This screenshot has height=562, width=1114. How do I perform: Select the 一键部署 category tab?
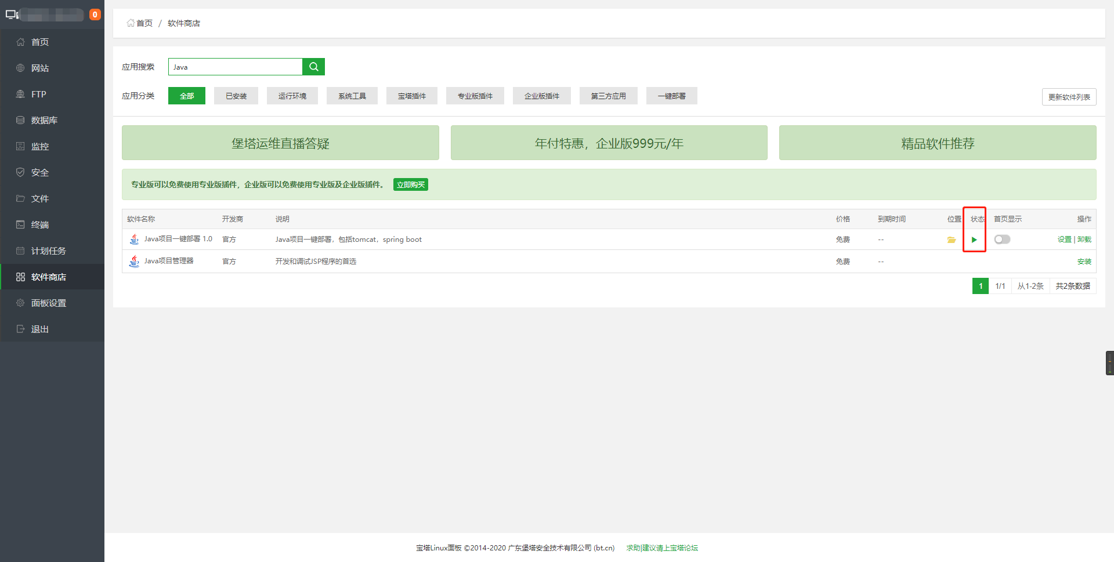click(672, 96)
